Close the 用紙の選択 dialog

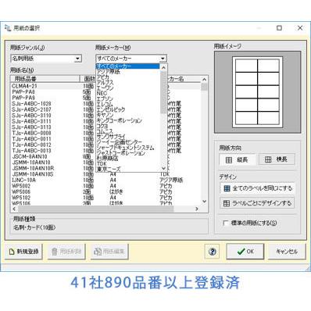tap(300, 27)
